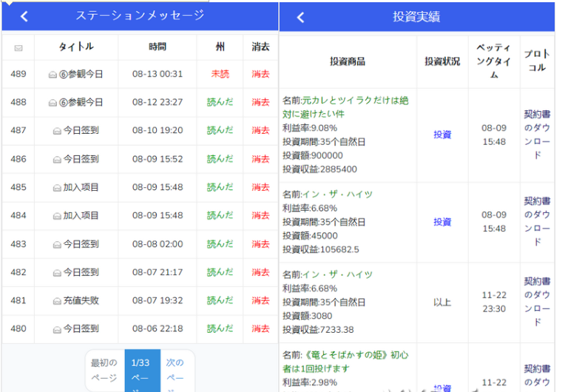This screenshot has height=392, width=562.
Task: Delete message 481 using 消去
Action: pyautogui.click(x=260, y=301)
